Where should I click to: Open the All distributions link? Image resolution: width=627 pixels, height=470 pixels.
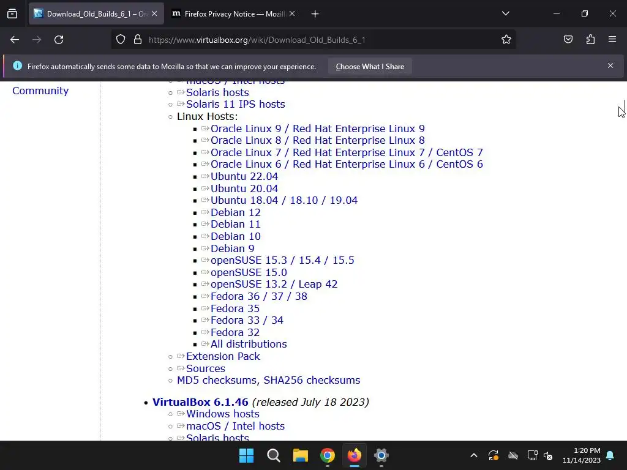[x=249, y=344]
